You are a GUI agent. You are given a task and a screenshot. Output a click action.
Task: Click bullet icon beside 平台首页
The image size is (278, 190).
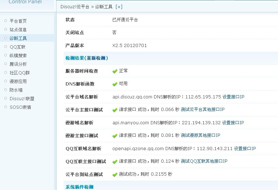pos(5,21)
